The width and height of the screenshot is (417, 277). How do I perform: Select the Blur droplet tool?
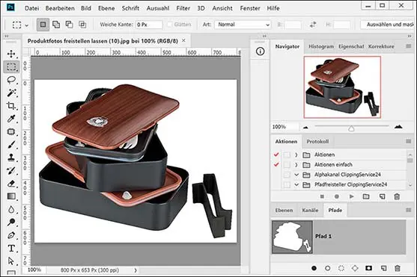(x=11, y=209)
